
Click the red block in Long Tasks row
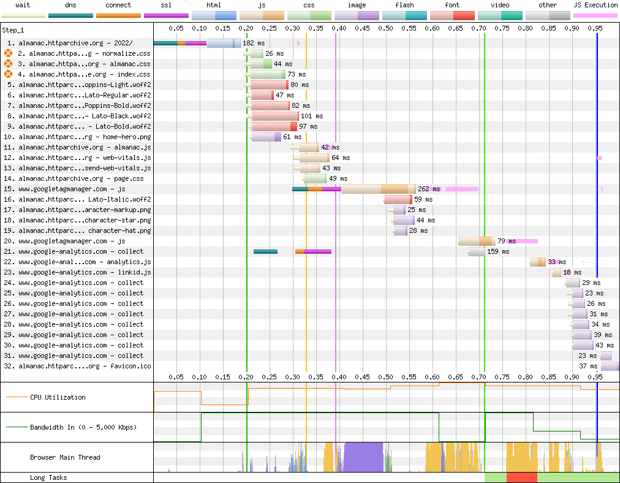coord(521,477)
